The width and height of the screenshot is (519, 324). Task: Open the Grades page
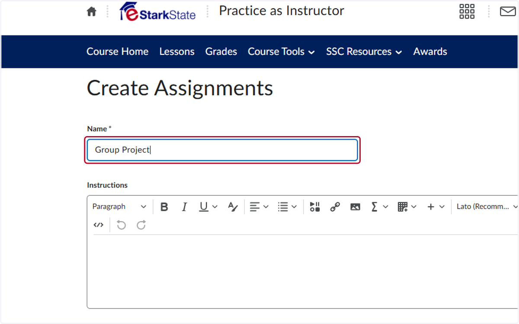[x=221, y=52]
